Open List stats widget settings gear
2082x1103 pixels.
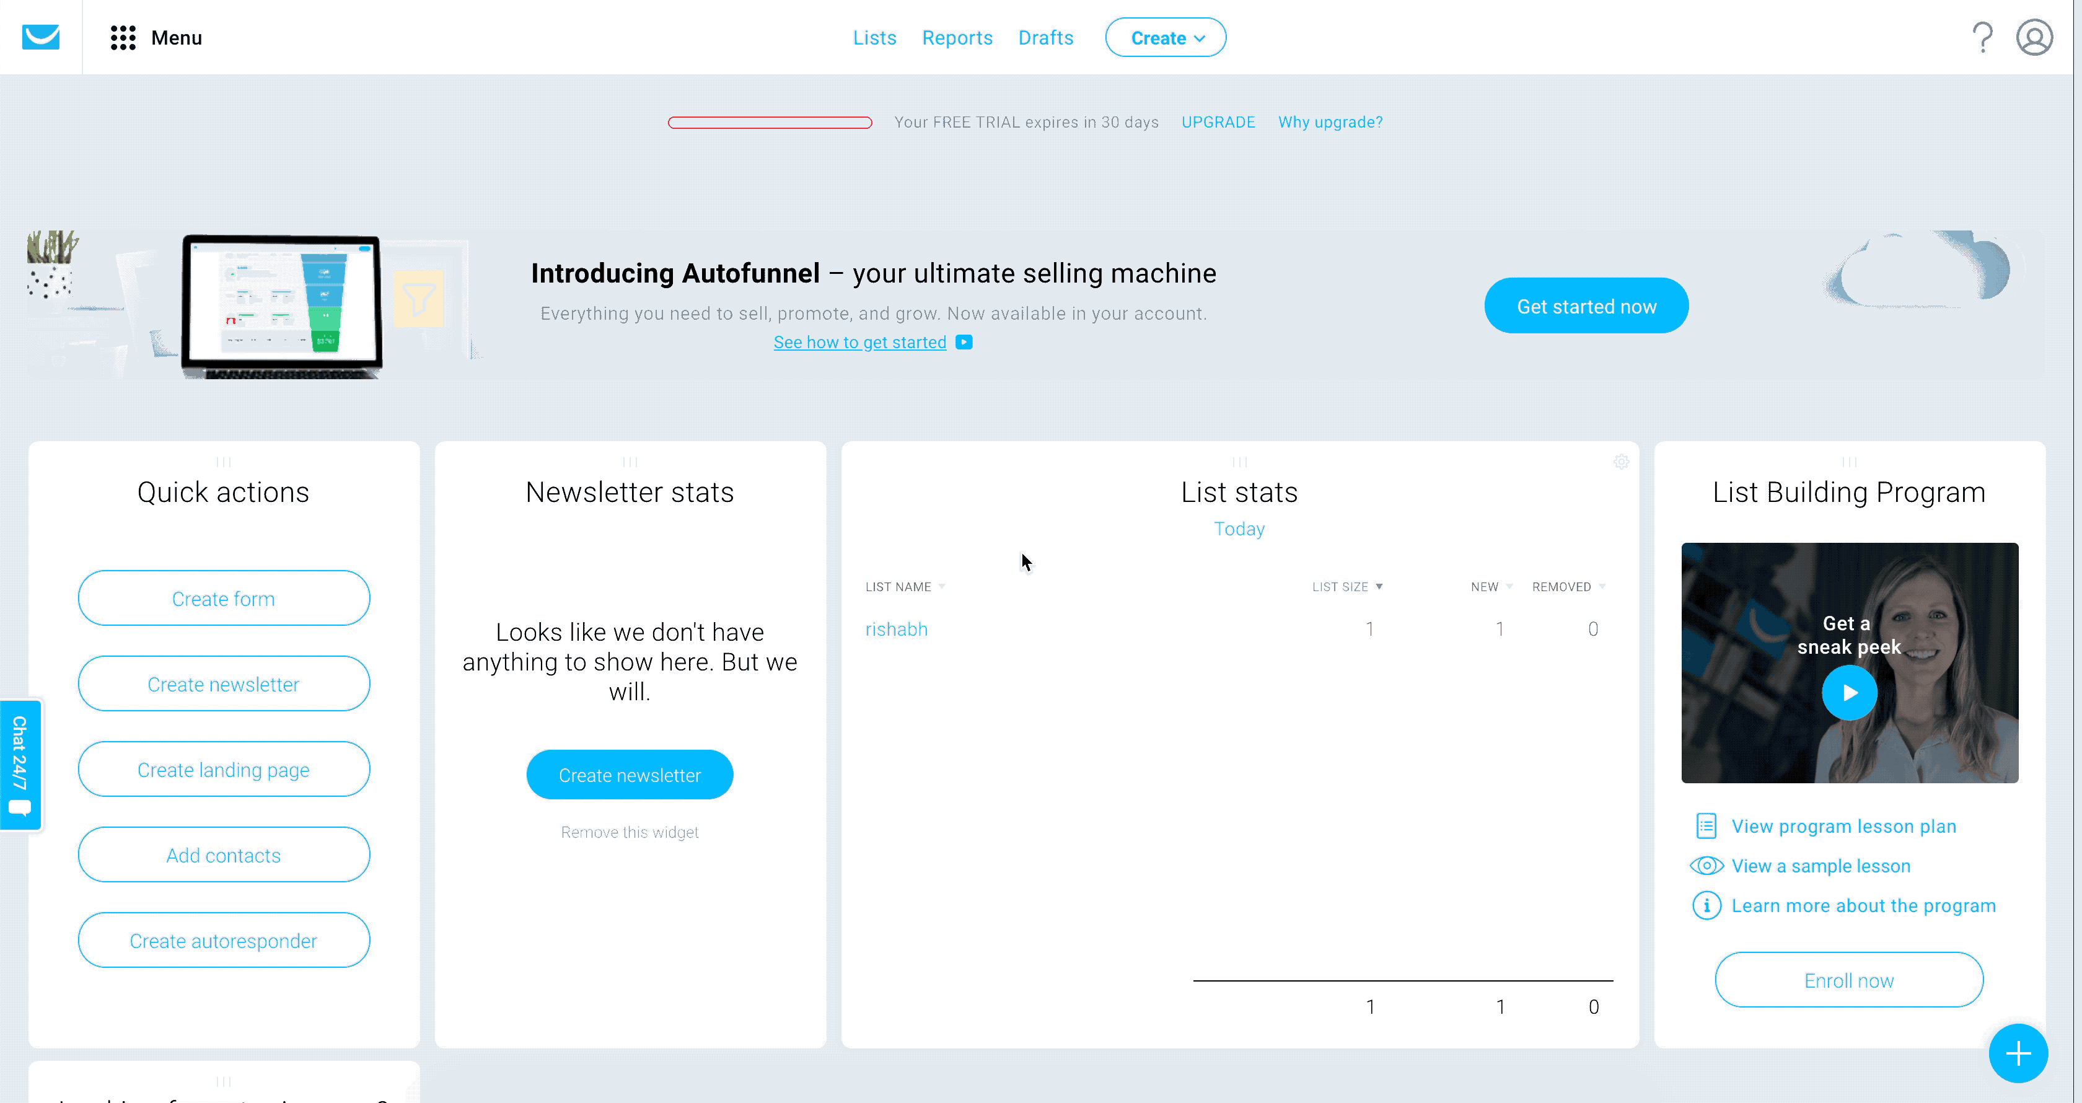[x=1620, y=462]
